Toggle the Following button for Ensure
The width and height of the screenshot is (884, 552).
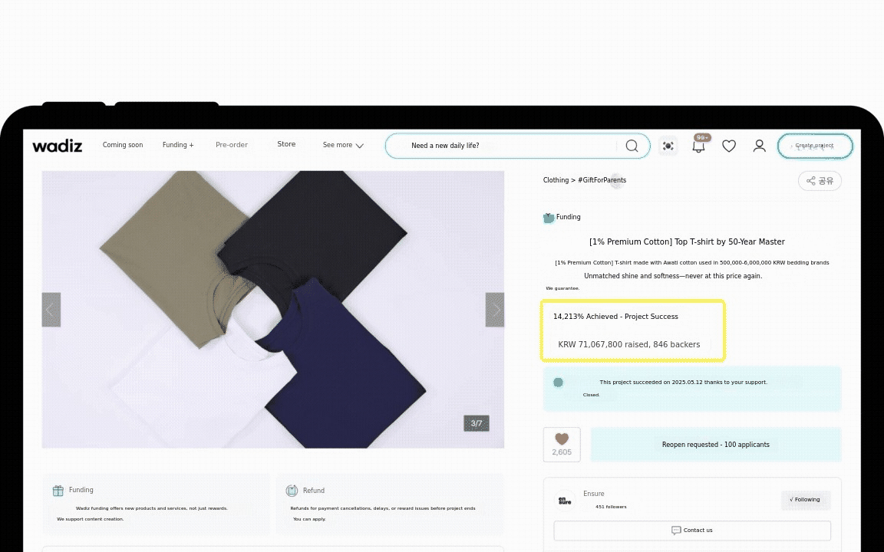click(x=805, y=500)
